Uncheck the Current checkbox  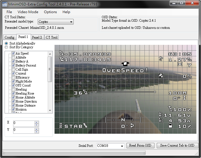pyautogui.click(x=13, y=73)
